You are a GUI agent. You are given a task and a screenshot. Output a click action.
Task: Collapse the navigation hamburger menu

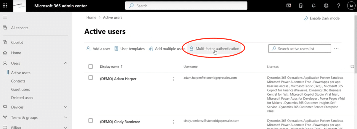tap(5, 17)
